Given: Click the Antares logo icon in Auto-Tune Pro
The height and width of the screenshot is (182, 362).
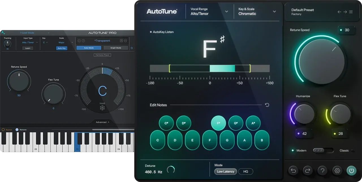Looking at the screenshot, I should pos(3,33).
